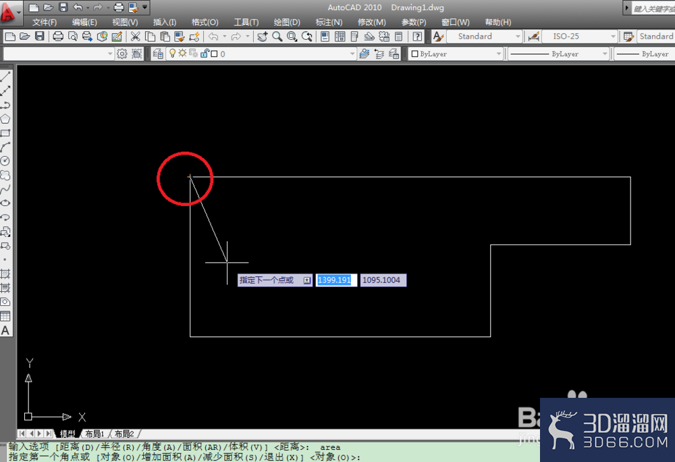Open the Layer Properties Manager icon

pyautogui.click(x=157, y=54)
